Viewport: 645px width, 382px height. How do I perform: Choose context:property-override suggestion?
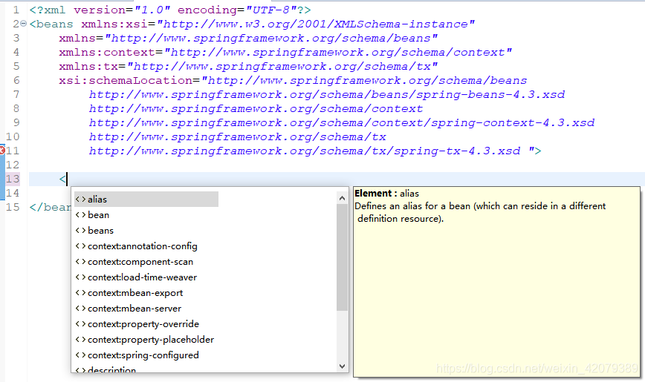[x=143, y=324]
